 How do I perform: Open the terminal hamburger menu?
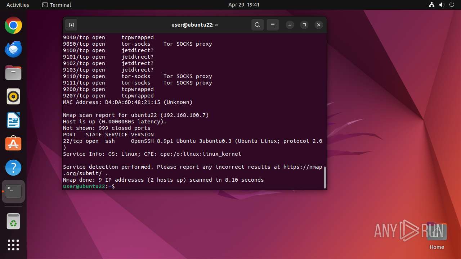[273, 25]
